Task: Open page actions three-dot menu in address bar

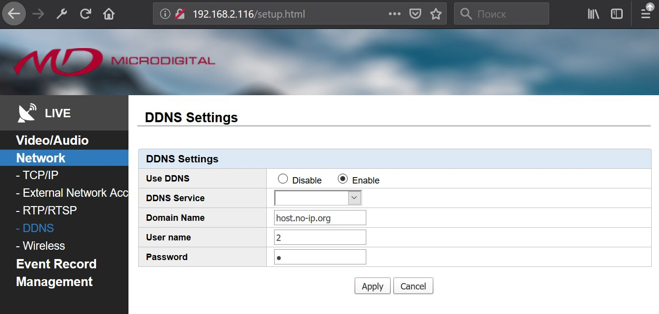Action: 394,14
